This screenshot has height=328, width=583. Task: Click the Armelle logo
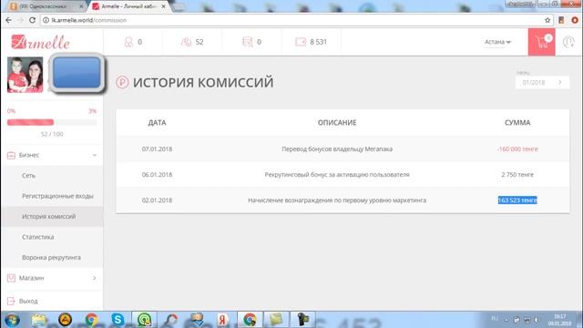tap(40, 42)
